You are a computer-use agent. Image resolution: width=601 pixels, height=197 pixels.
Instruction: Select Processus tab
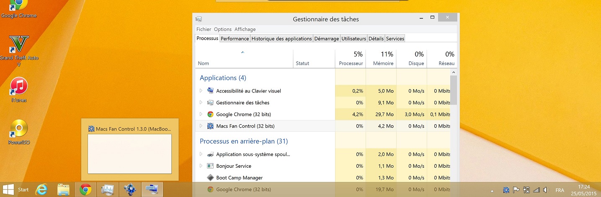[207, 38]
